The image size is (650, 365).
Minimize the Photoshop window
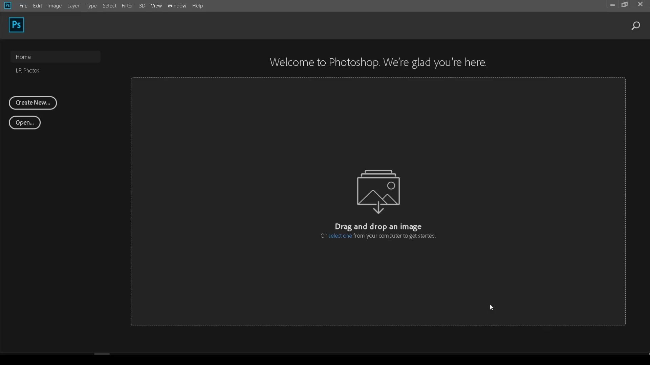tap(612, 5)
